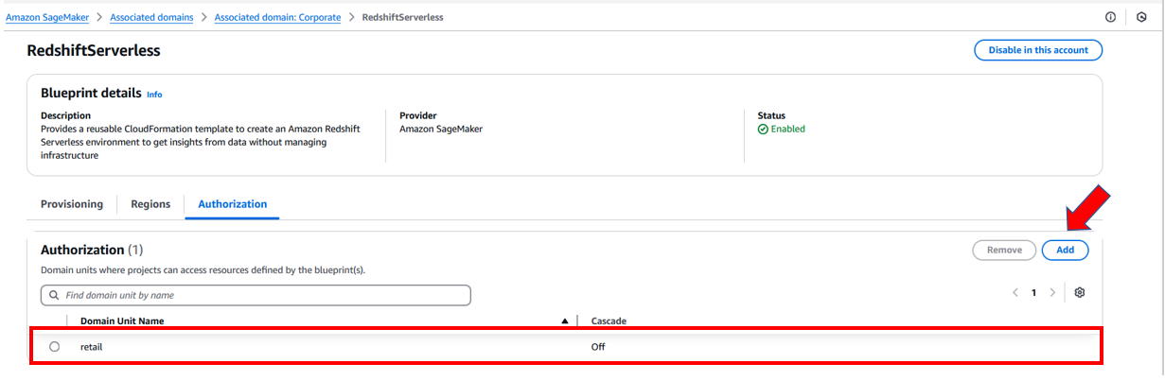Screen dimensions: 1165x381
Task: Open the Authorization tab
Action: [232, 203]
